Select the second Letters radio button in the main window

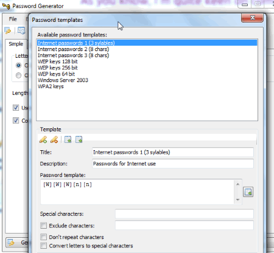[18, 75]
